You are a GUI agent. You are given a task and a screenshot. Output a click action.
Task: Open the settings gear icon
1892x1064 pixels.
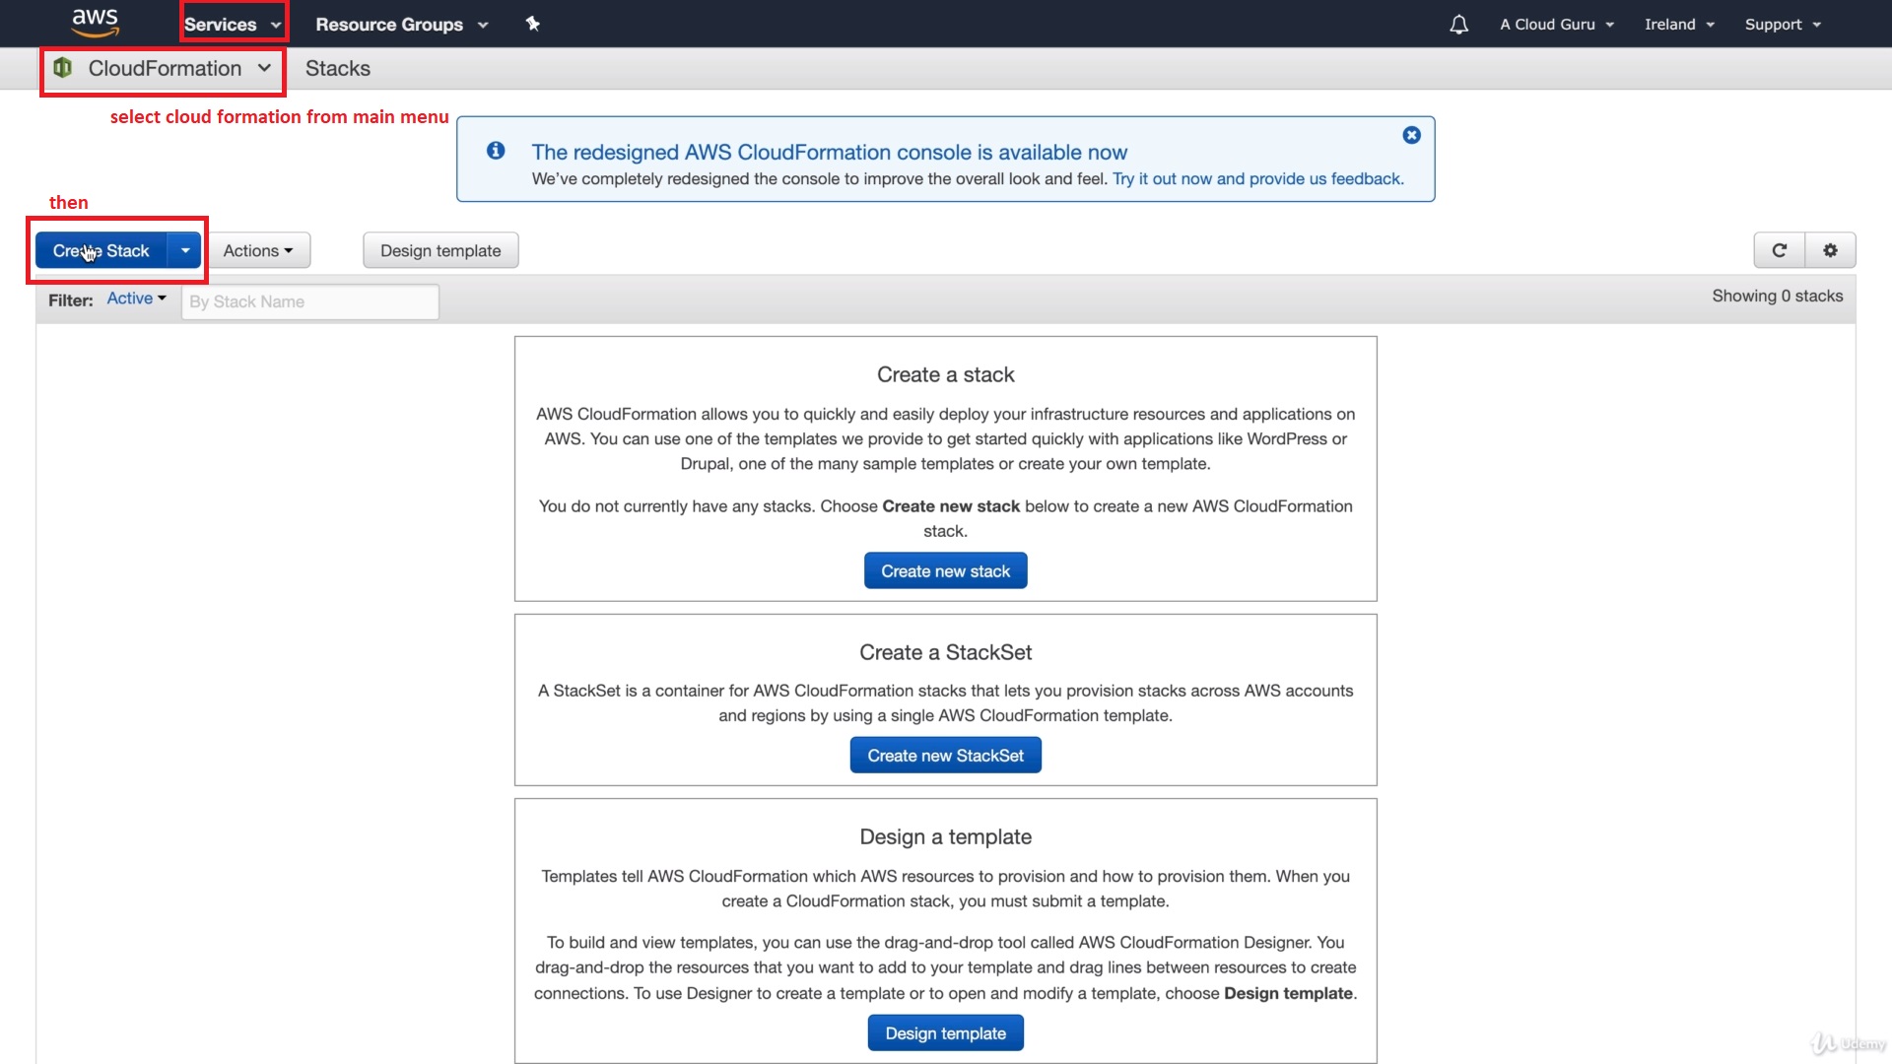click(x=1830, y=250)
